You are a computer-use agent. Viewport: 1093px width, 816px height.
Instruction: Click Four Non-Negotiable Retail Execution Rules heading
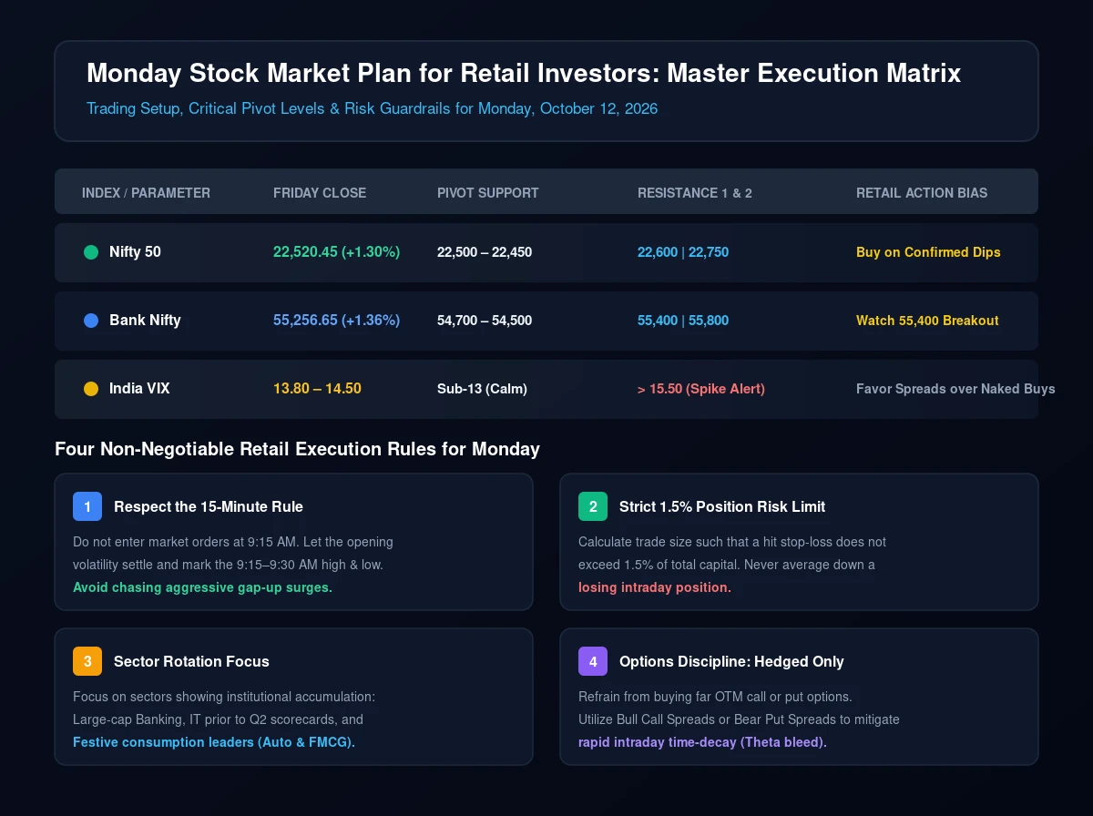tap(297, 449)
